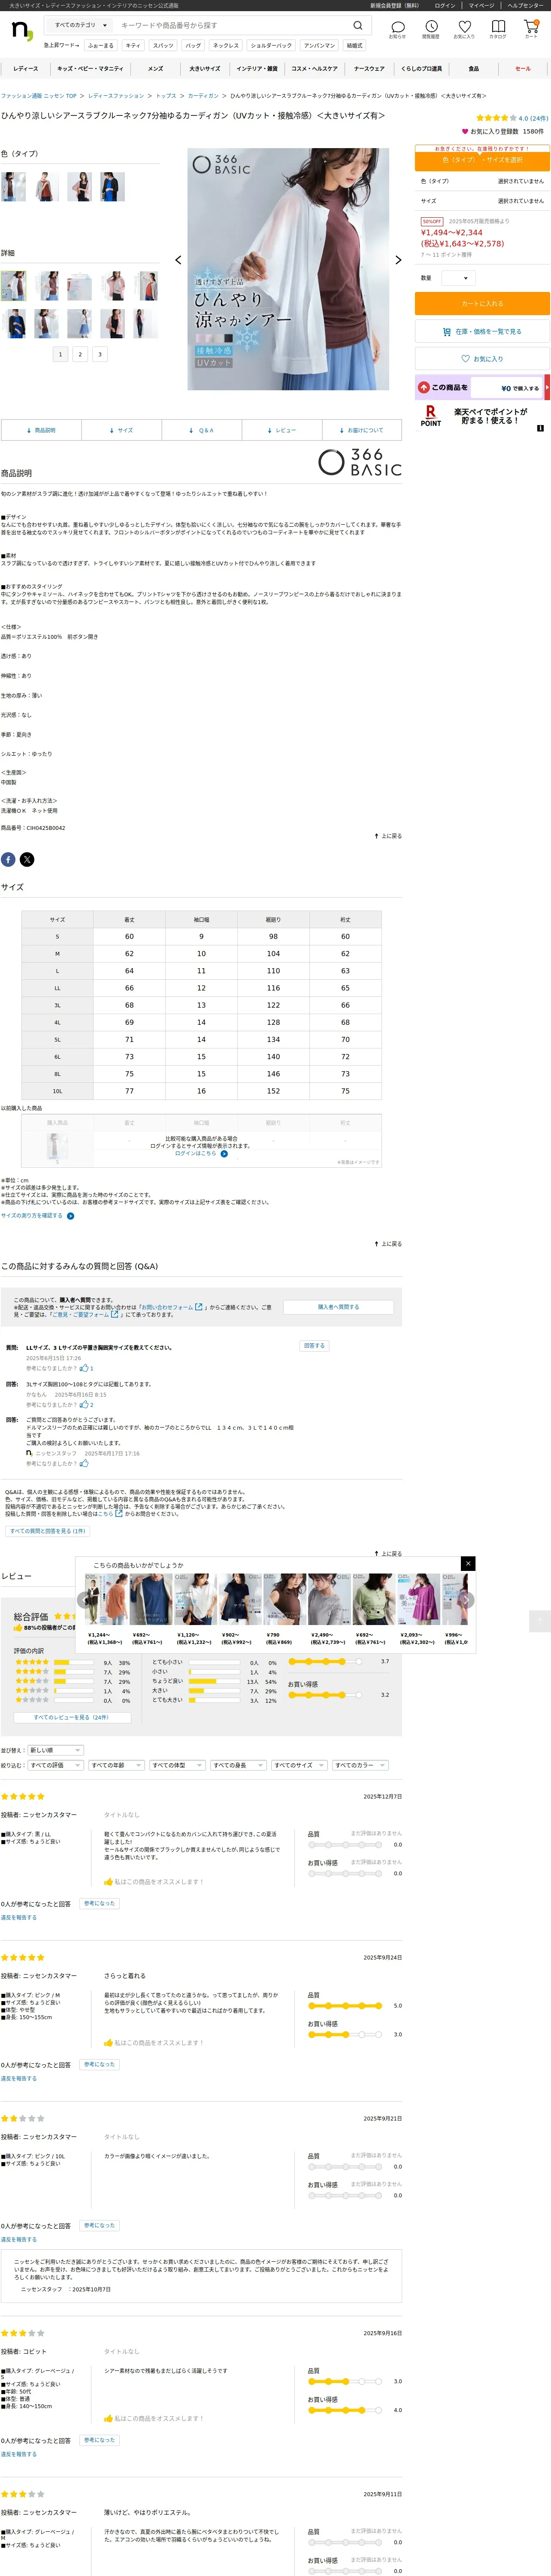Click thumbs-up on ニッセンスタッフ answer

coord(84,1463)
